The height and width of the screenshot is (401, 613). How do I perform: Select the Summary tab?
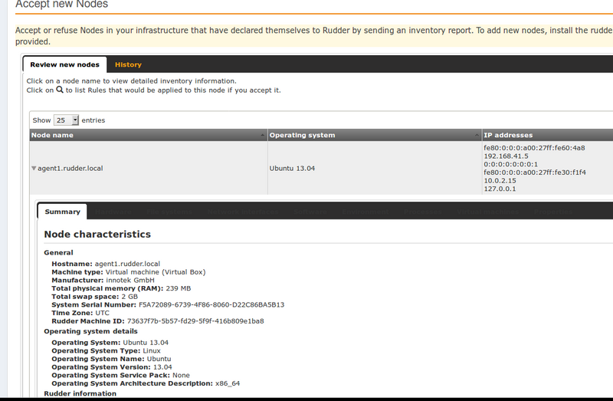click(x=62, y=212)
